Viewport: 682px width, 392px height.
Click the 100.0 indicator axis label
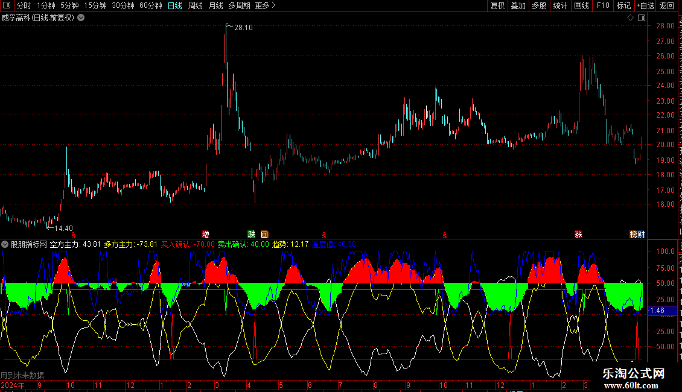(x=666, y=251)
